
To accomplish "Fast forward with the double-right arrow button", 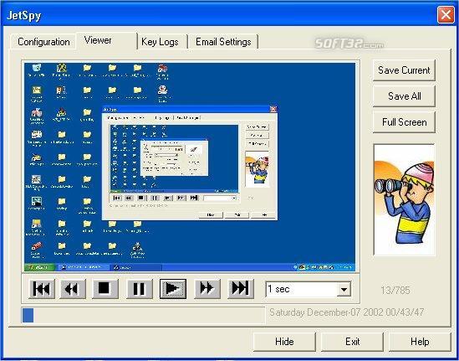I will pyautogui.click(x=207, y=289).
